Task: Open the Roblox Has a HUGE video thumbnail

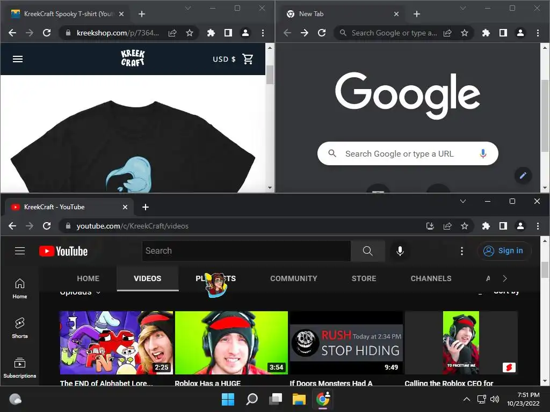Action: click(x=231, y=343)
